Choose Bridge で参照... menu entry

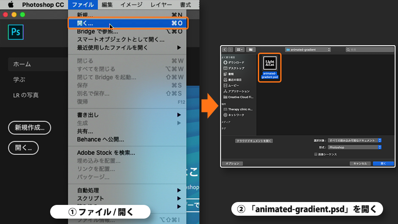tap(127, 32)
